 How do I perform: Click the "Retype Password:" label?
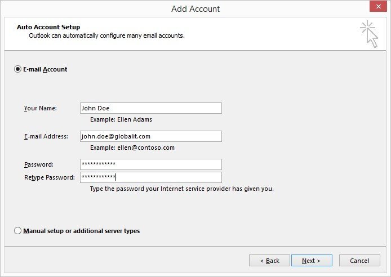pyautogui.click(x=49, y=178)
